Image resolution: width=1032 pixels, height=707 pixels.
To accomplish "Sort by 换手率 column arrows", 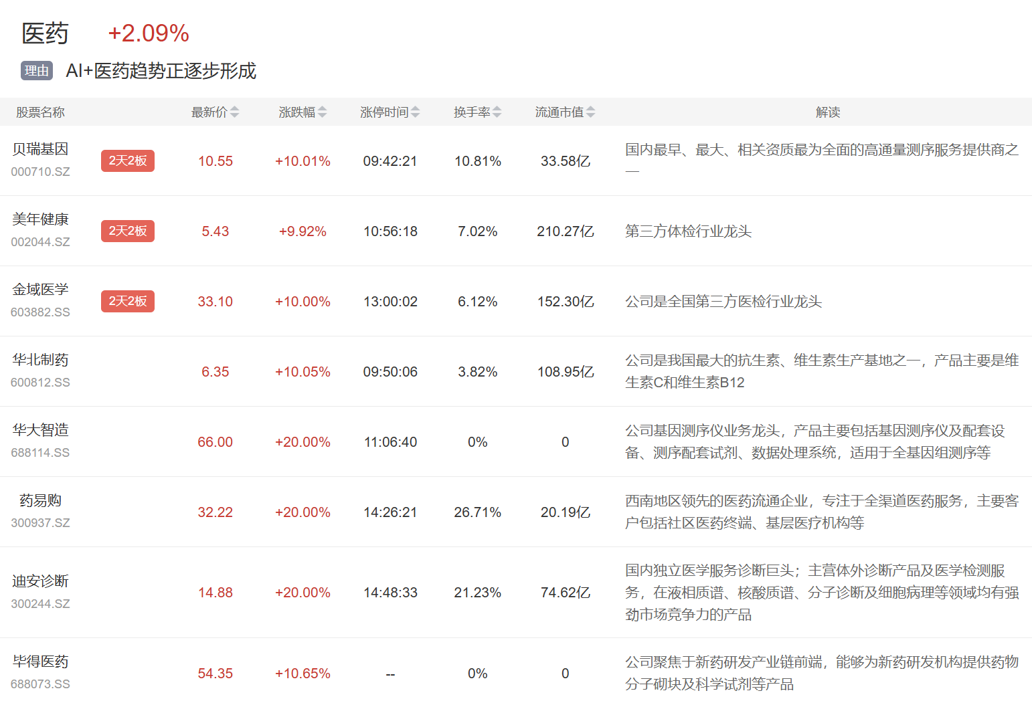I will [x=497, y=112].
